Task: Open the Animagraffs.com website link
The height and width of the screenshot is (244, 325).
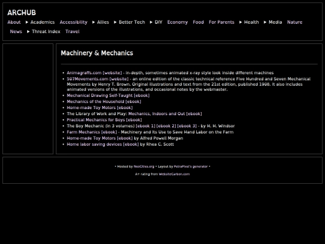Action: click(x=94, y=73)
